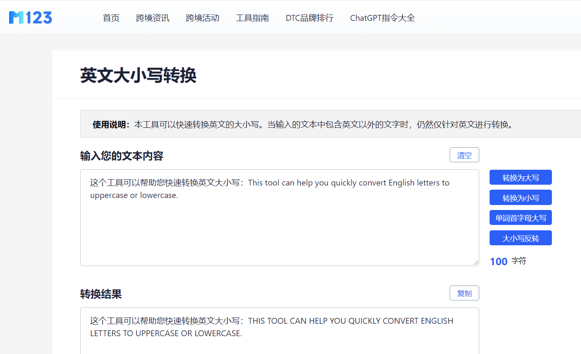
Task: Convert the text to uppercase with 转换为大写
Action: tap(520, 177)
